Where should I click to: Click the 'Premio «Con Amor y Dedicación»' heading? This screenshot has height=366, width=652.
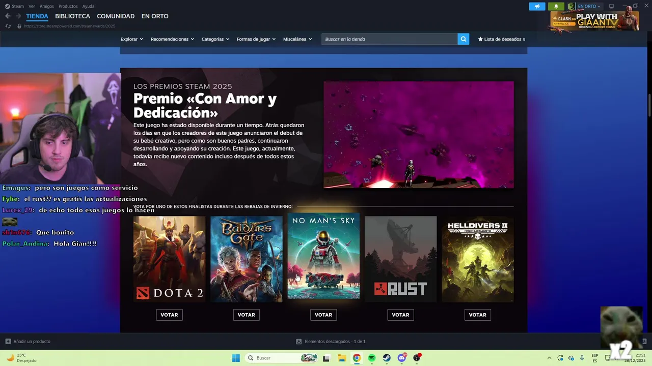[x=205, y=105]
